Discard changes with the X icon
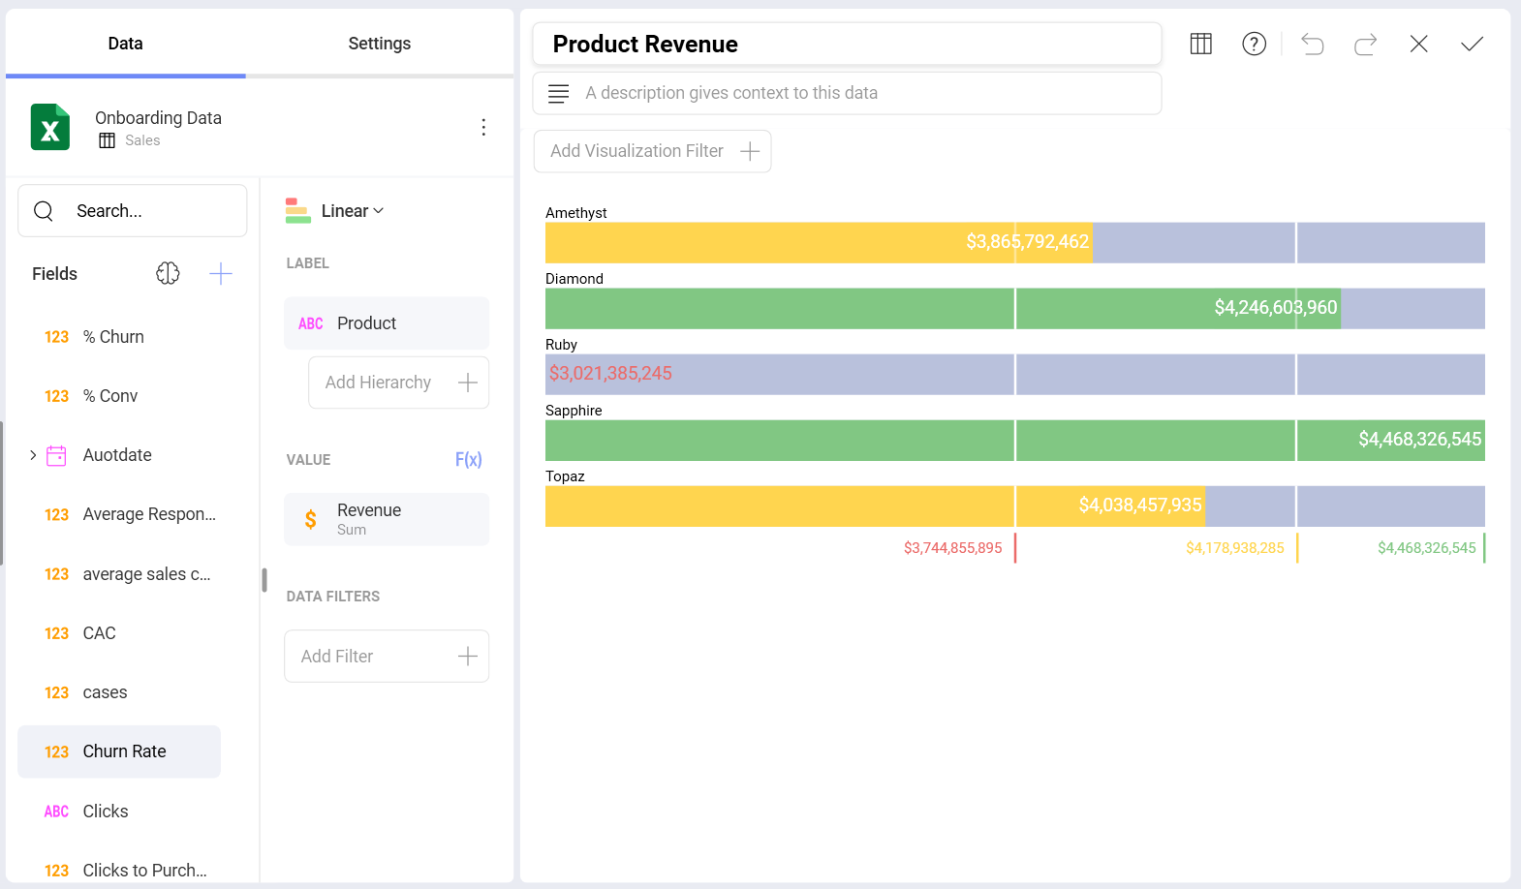 1418,44
